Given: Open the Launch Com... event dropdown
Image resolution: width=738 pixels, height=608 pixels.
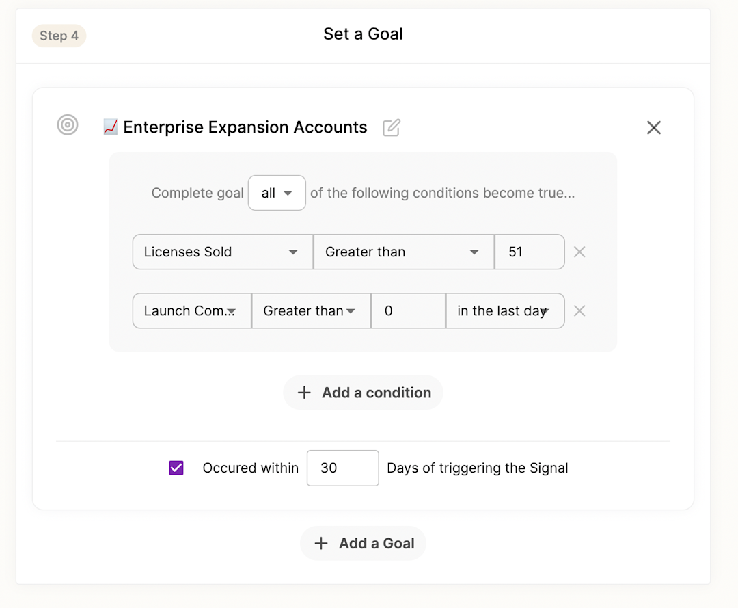Looking at the screenshot, I should pyautogui.click(x=191, y=311).
